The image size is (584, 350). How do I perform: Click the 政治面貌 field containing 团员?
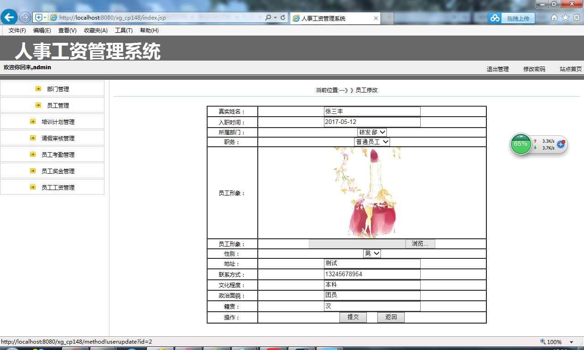coord(372,295)
